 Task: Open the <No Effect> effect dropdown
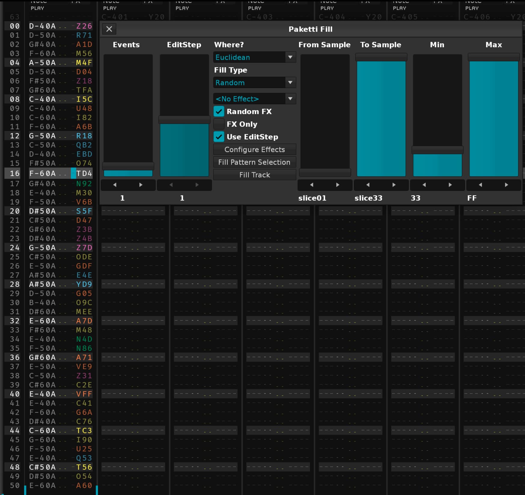click(x=254, y=99)
